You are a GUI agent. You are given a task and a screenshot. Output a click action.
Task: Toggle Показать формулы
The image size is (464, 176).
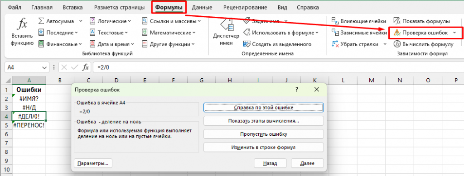tap(422, 21)
